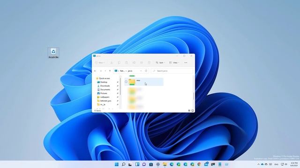Viewport: 300px width, 168px height.
Task: Click the pin icon beside Desktop
Action: (x=118, y=82)
